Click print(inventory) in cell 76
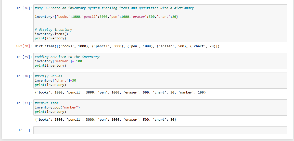This screenshot has width=294, height=141. pyautogui.click(x=50, y=38)
